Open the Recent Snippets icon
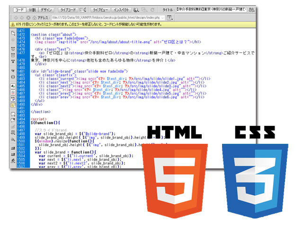The height and width of the screenshot is (227, 303). point(13,132)
